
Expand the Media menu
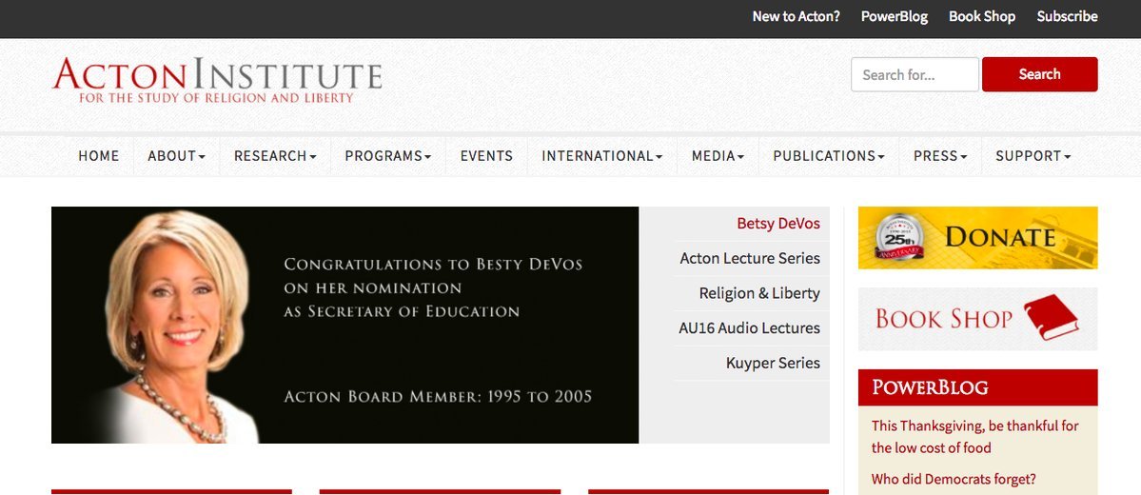(718, 156)
